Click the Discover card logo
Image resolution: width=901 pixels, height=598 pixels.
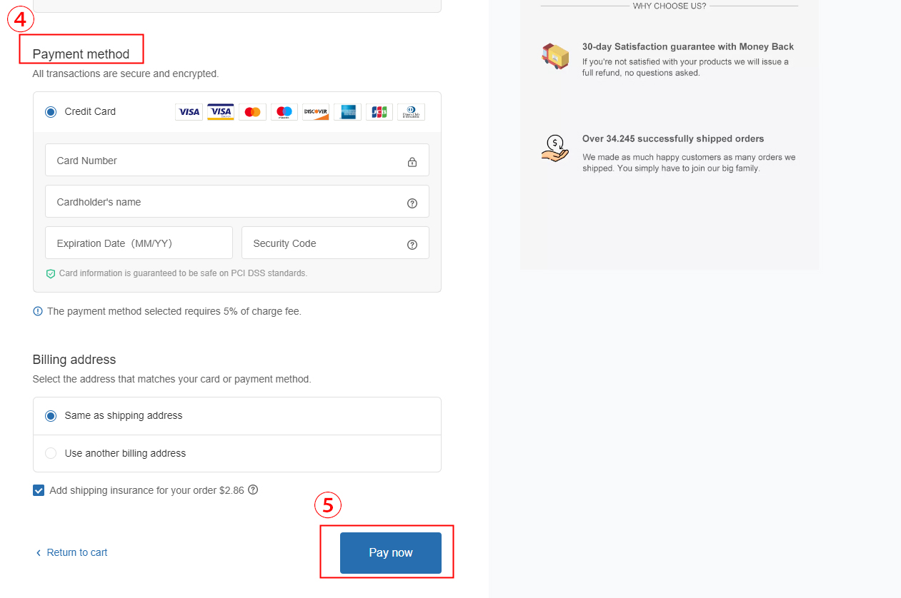[x=316, y=112]
